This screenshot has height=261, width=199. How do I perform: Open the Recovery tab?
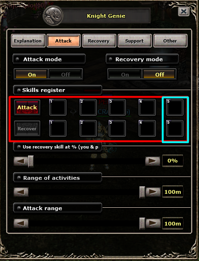click(99, 41)
